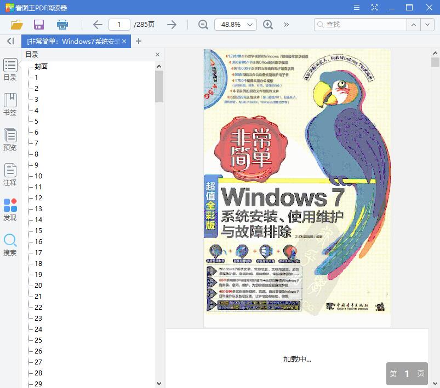Save the document with the floppy icon
The width and height of the screenshot is (440, 388).
(39, 25)
